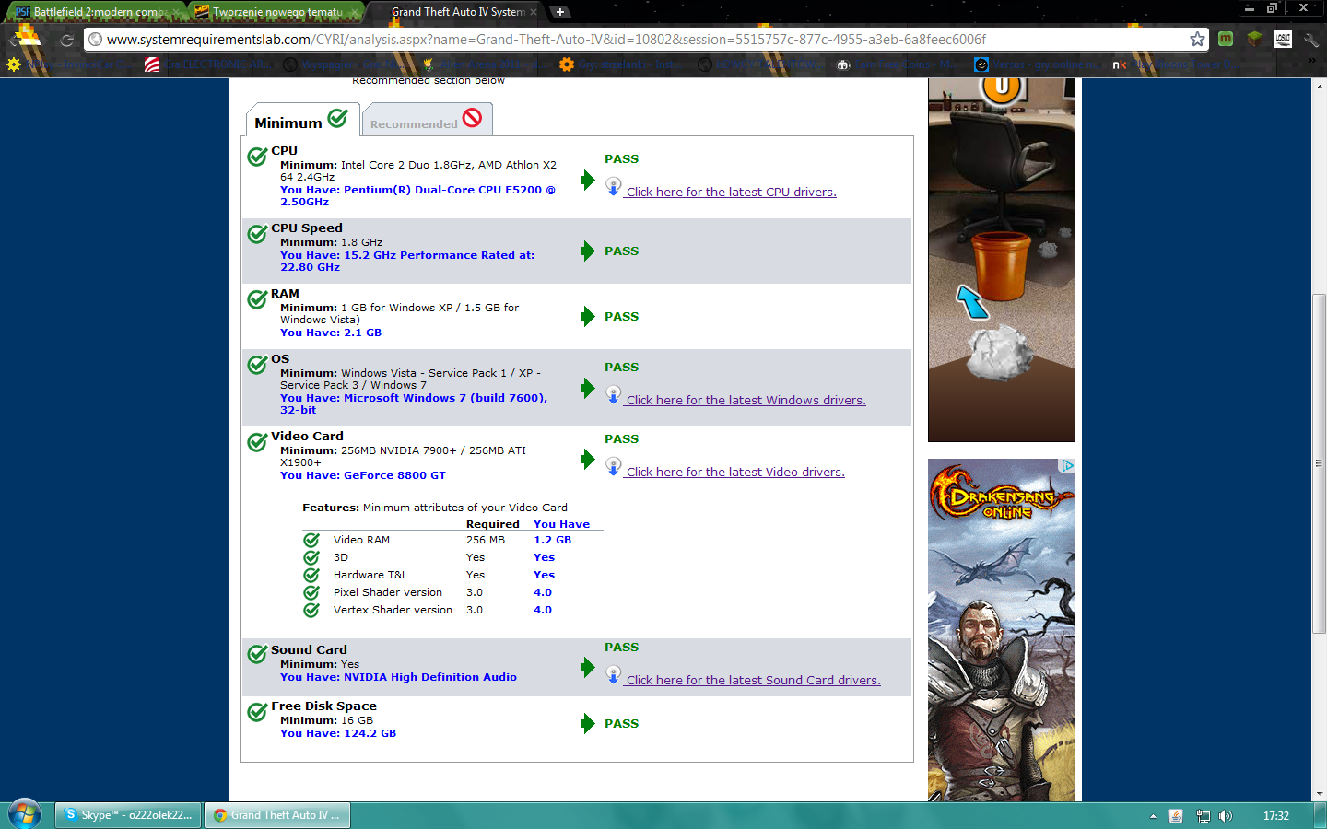Click the network icon in system tray

(1203, 816)
